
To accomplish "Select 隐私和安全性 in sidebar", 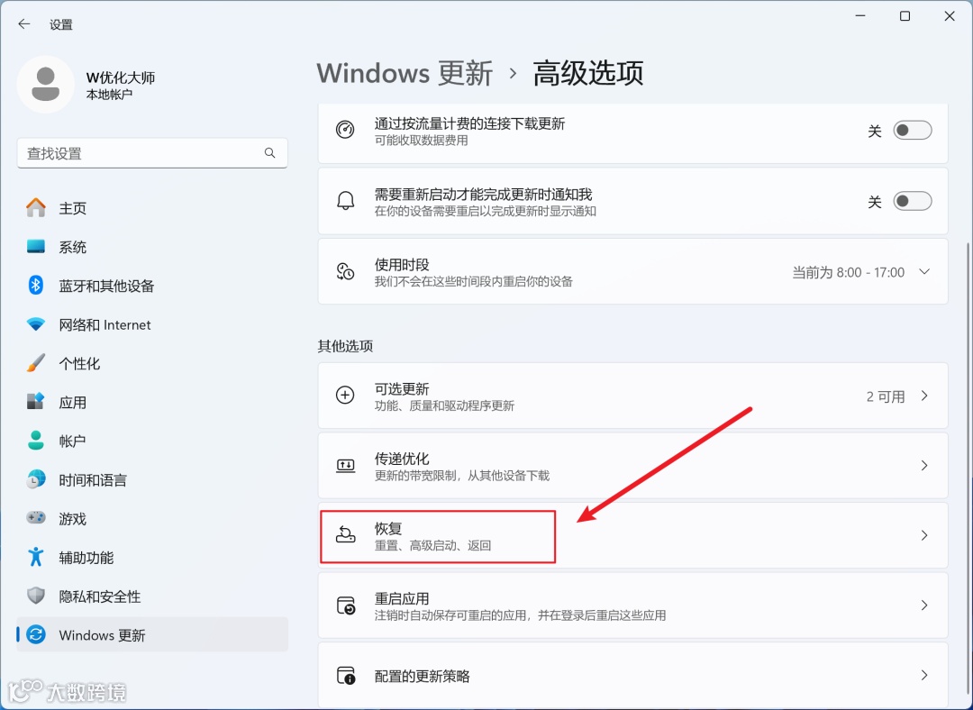I will coord(152,596).
